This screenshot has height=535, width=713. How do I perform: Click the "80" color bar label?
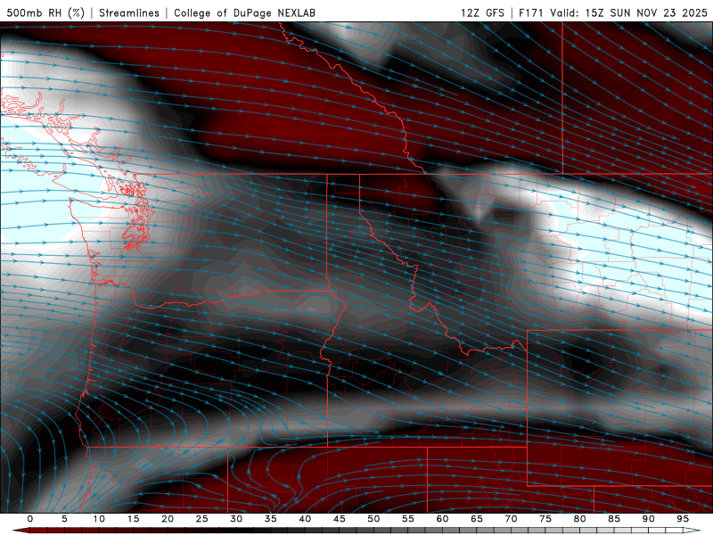(579, 519)
